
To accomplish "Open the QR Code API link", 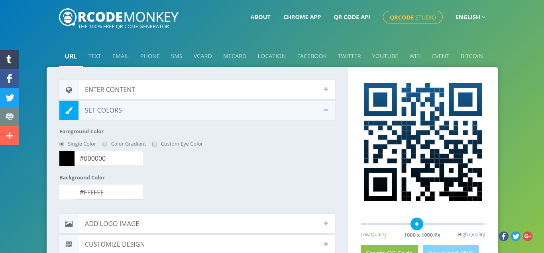I will pos(352,17).
